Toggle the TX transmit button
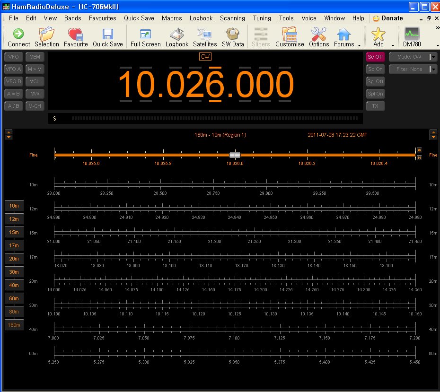Viewport: 440px width, 392px height. click(x=376, y=106)
